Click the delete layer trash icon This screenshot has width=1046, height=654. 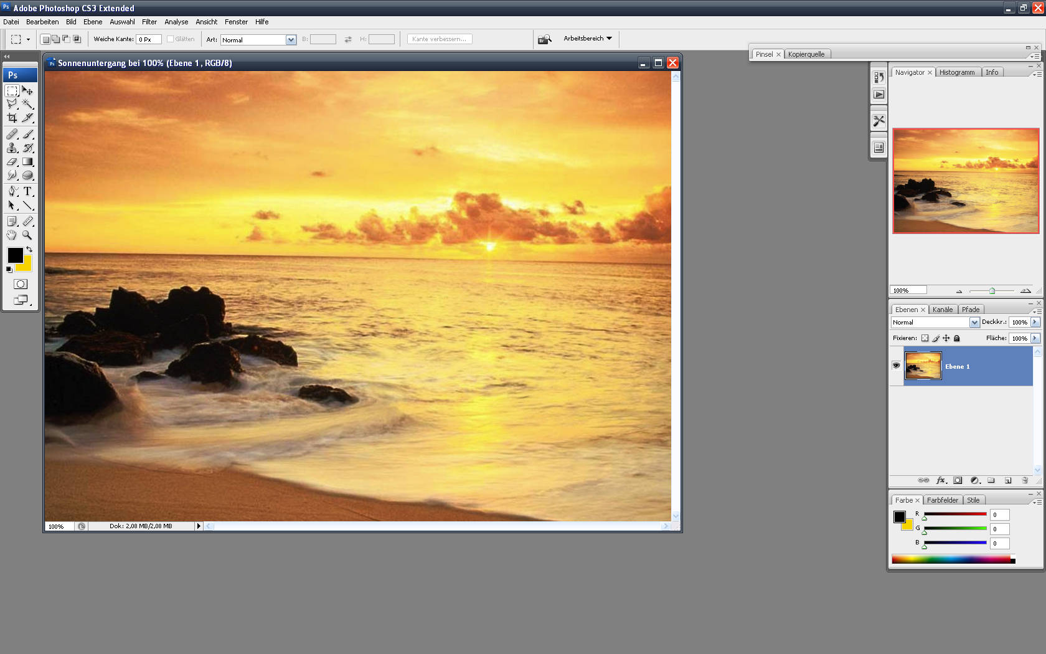1024,480
